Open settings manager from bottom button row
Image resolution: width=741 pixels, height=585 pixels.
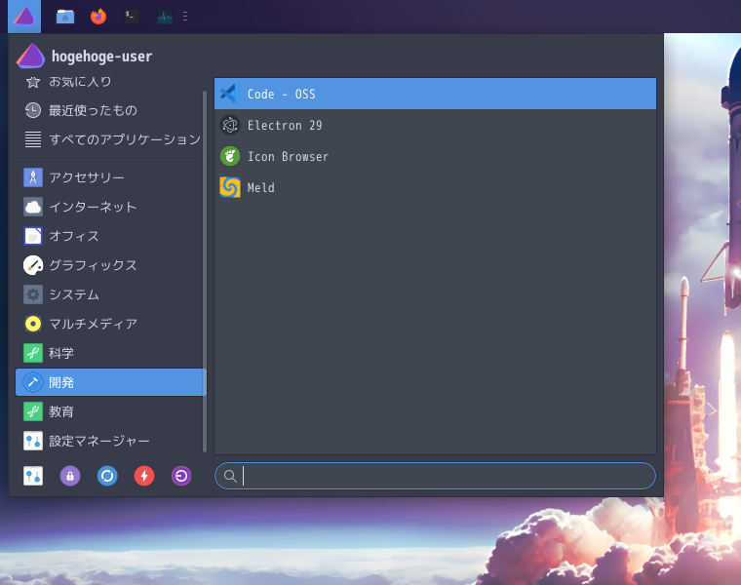click(33, 476)
